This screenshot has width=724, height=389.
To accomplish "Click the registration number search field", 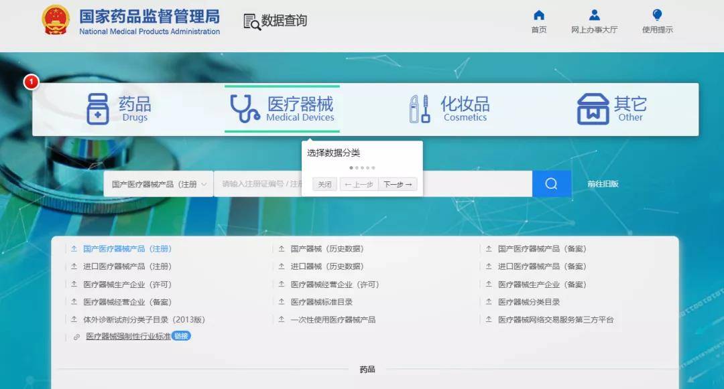I will tap(373, 184).
